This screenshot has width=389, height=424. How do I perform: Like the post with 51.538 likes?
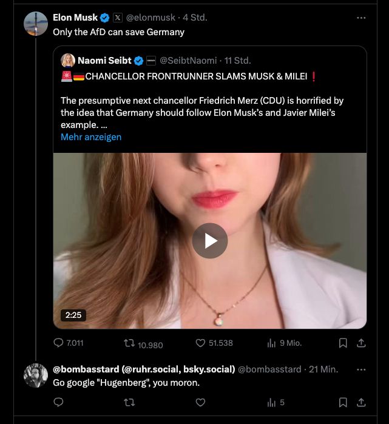[201, 343]
